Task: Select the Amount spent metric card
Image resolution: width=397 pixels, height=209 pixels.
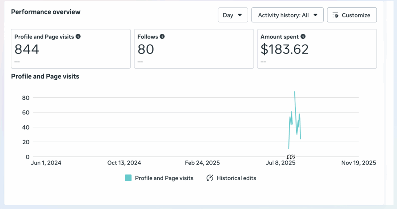Action: pos(317,49)
